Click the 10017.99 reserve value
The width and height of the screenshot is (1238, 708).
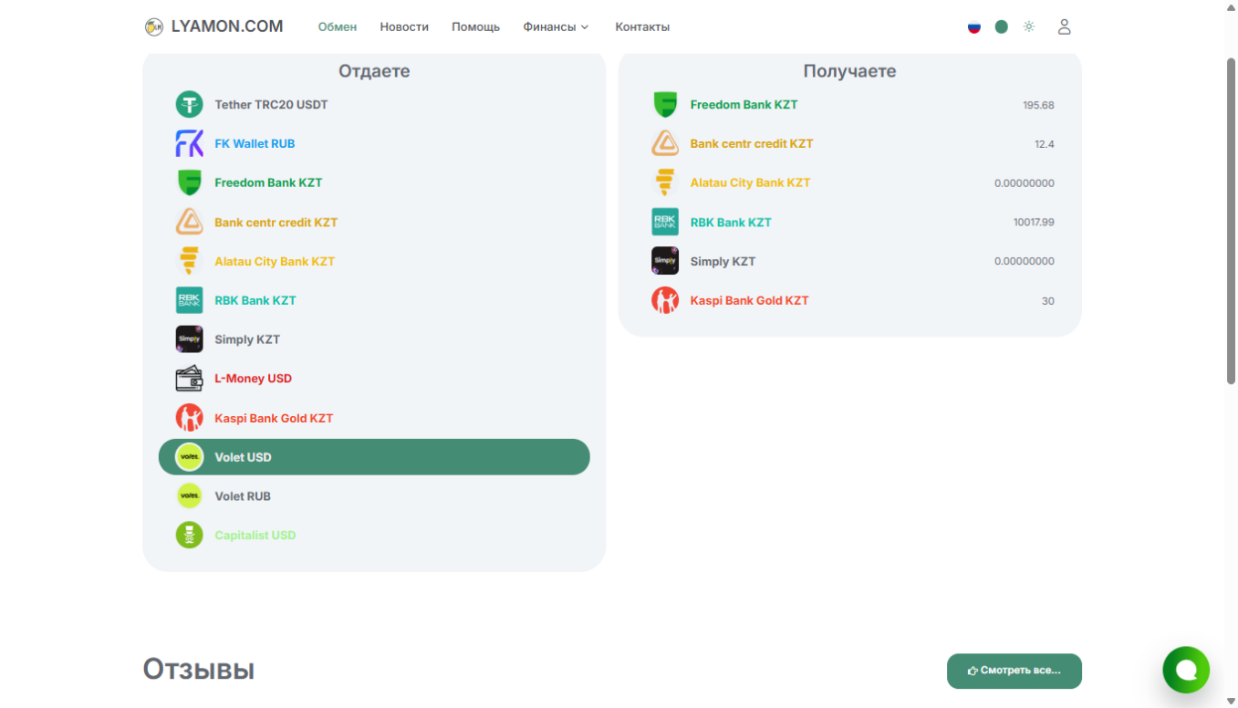click(x=1034, y=223)
